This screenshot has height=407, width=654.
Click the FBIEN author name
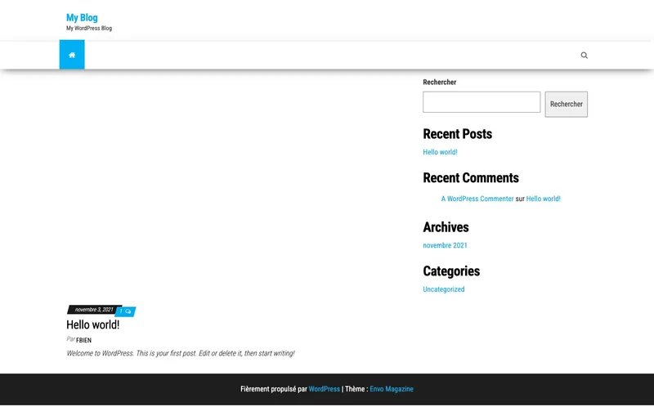click(83, 340)
